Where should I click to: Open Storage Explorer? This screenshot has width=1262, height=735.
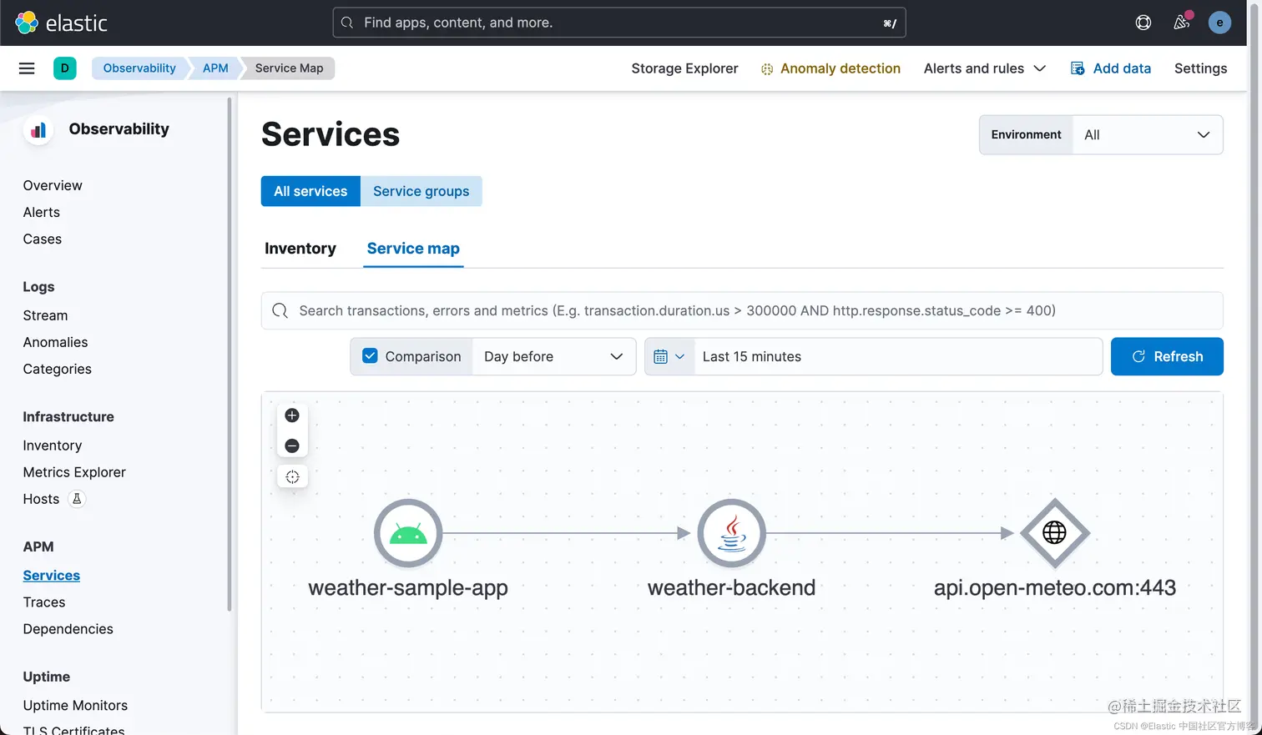click(x=684, y=68)
